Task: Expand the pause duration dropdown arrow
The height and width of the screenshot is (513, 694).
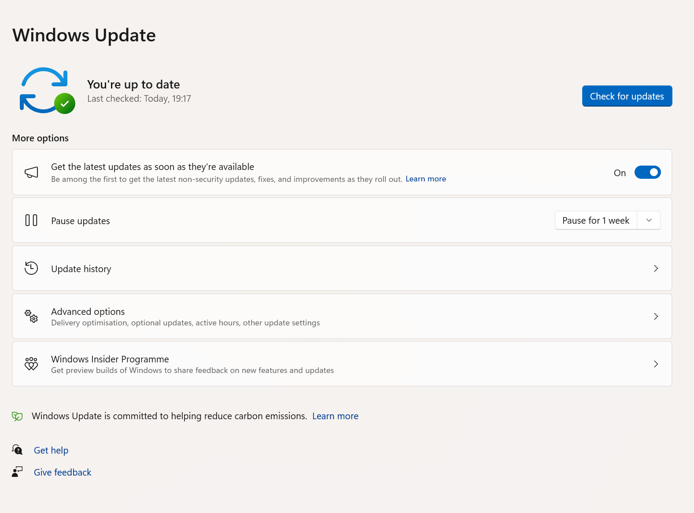Action: click(x=649, y=220)
